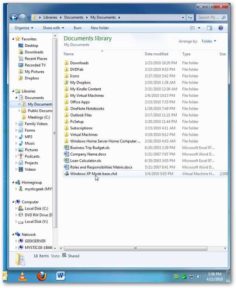Open the Videos library
The height and width of the screenshot is (288, 236).
[30, 169]
